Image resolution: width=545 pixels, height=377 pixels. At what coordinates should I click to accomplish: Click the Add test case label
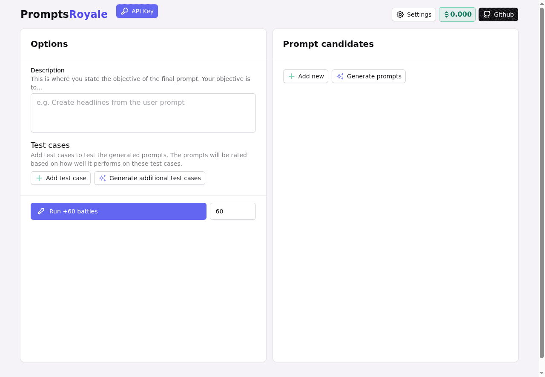click(66, 178)
